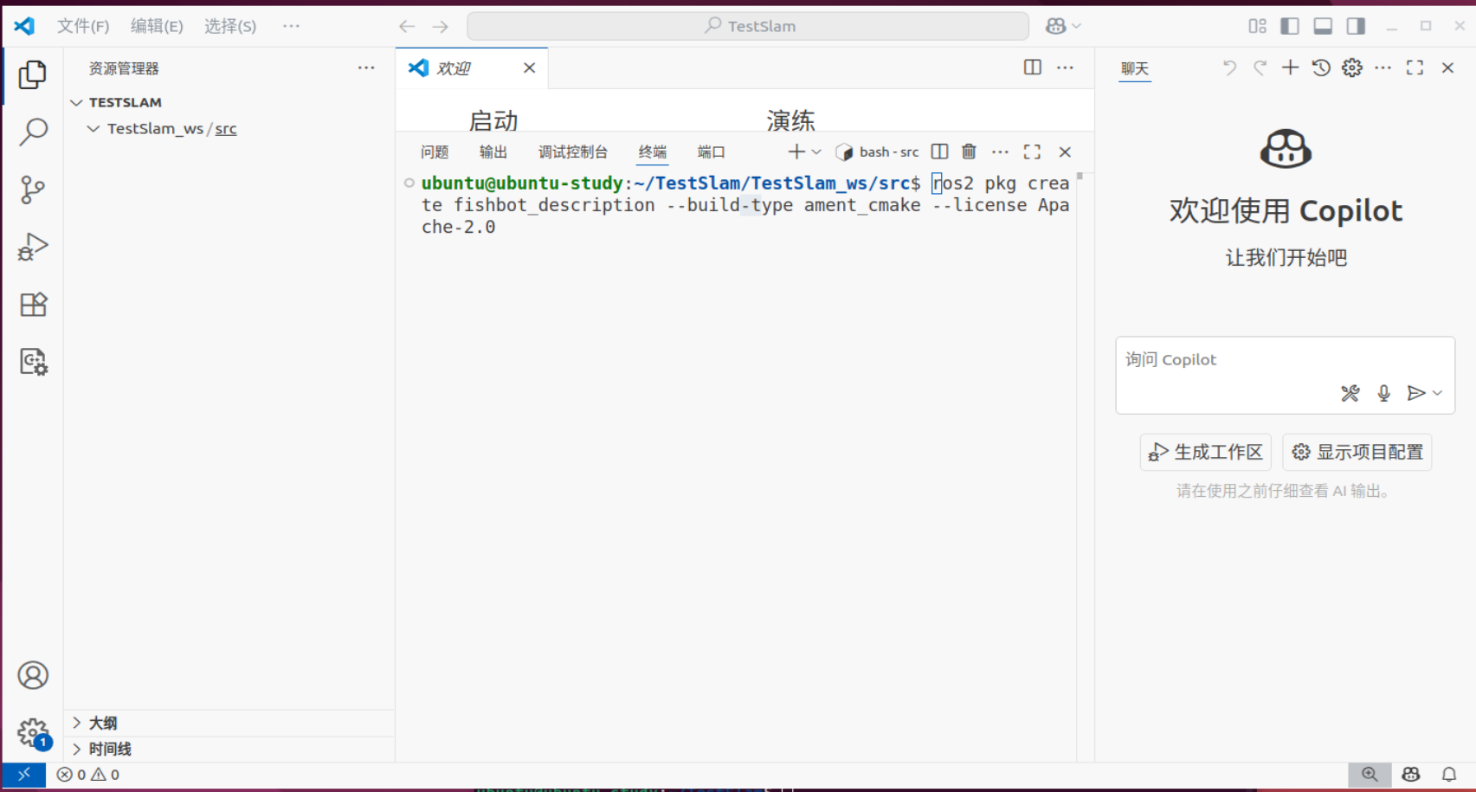Image resolution: width=1476 pixels, height=792 pixels.
Task: Toggle bottom panel visibility
Action: 1323,27
